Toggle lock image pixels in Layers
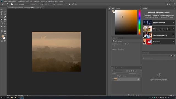This screenshot has height=99, width=176. click(x=120, y=76)
